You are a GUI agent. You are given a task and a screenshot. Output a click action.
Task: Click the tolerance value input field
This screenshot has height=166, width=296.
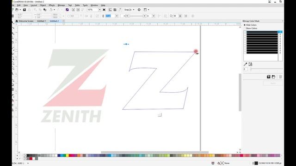click(x=245, y=69)
